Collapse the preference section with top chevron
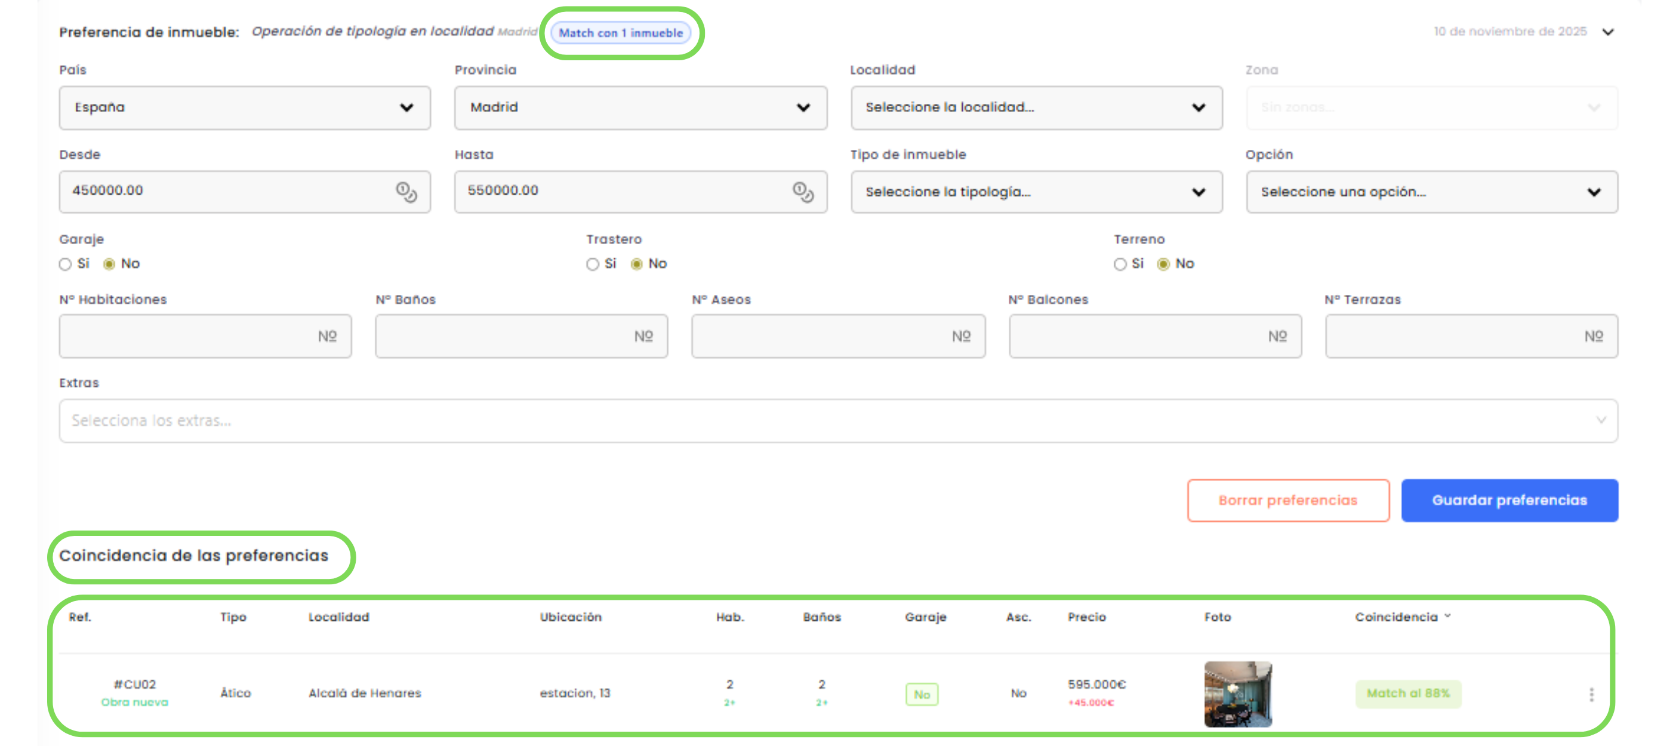The height and width of the screenshot is (746, 1679). coord(1608,32)
